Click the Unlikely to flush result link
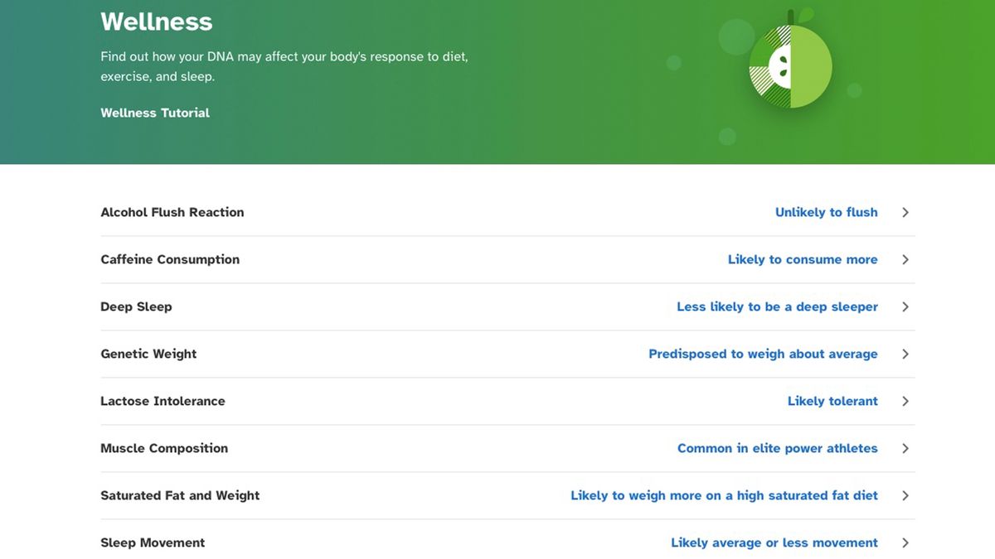The image size is (995, 559). click(x=826, y=212)
